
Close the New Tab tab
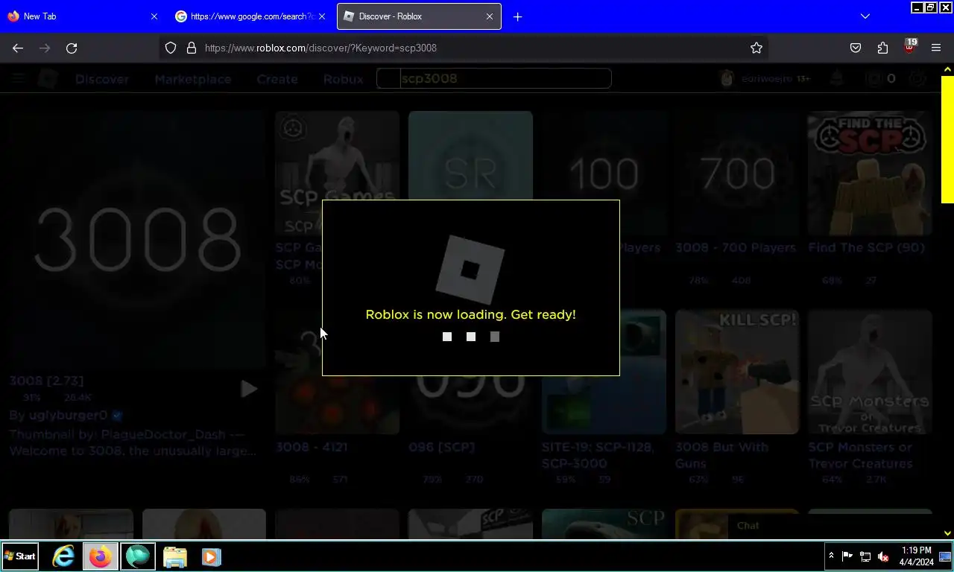click(x=154, y=16)
